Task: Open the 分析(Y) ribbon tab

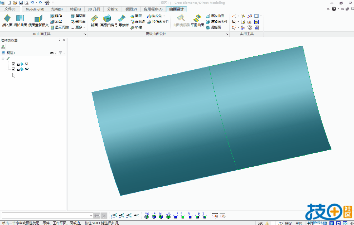Action: pyautogui.click(x=113, y=9)
